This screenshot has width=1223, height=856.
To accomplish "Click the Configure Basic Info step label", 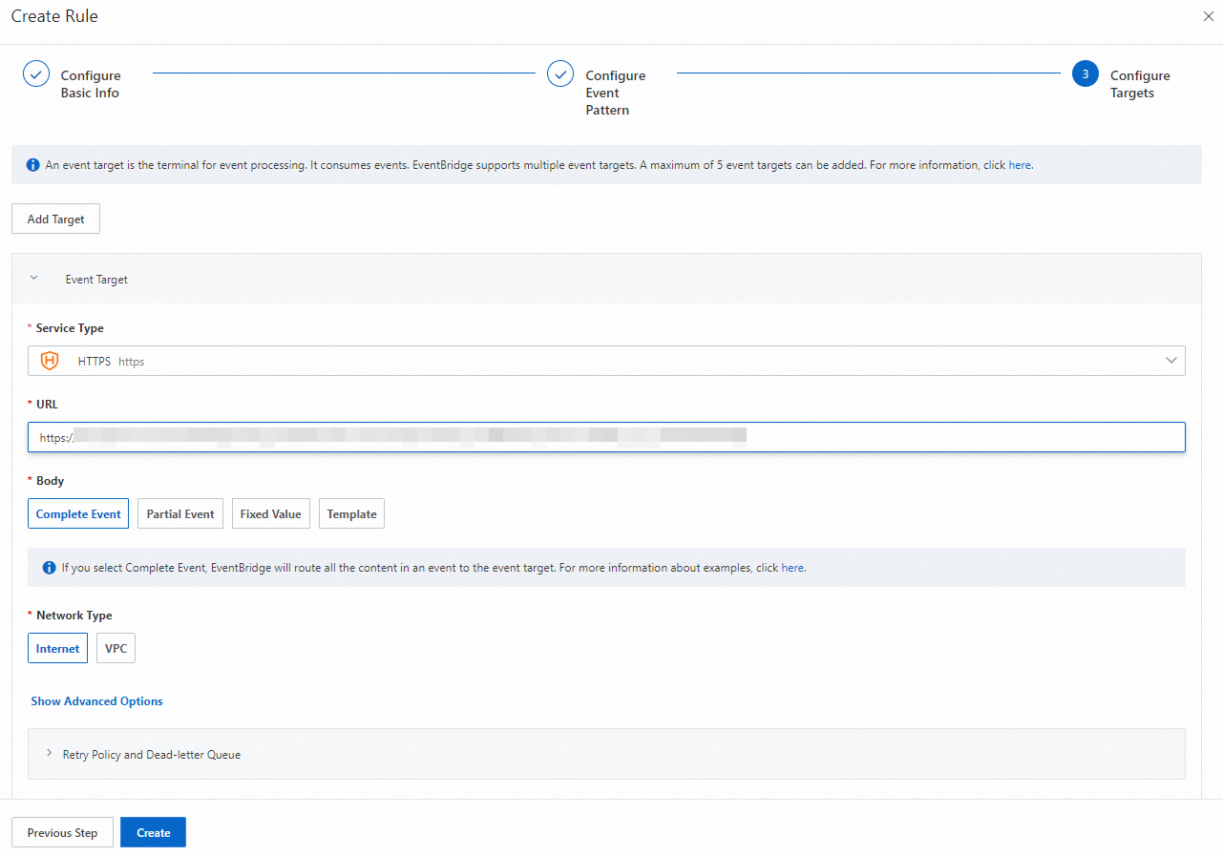I will 91,84.
